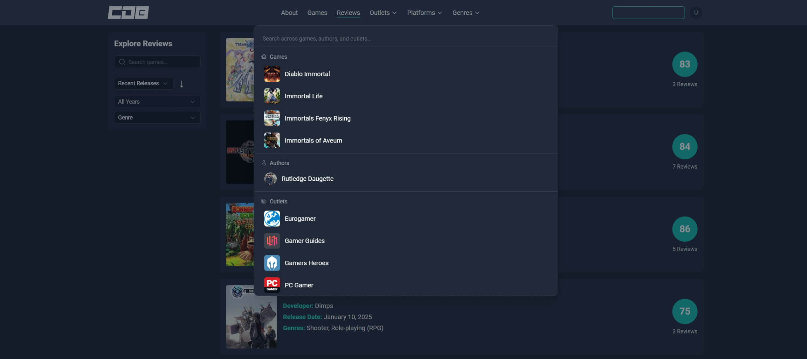Click Genres Shooter, Role-playing text
807x359 pixels.
coord(333,328)
